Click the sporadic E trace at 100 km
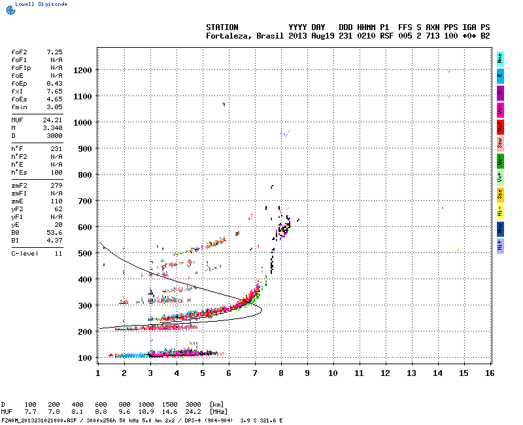This screenshot has width=523, height=425. click(x=167, y=354)
